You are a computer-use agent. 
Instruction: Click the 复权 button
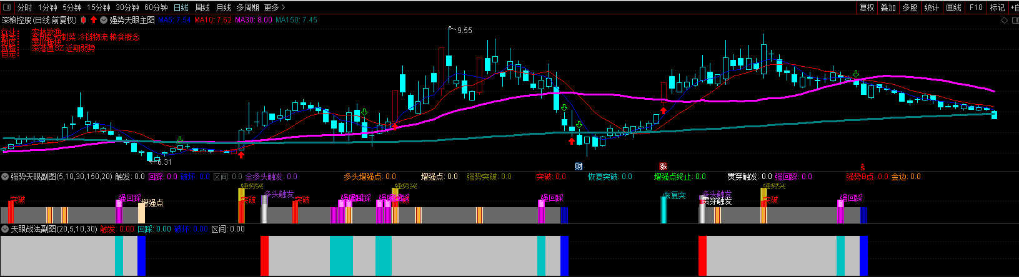[x=867, y=7]
